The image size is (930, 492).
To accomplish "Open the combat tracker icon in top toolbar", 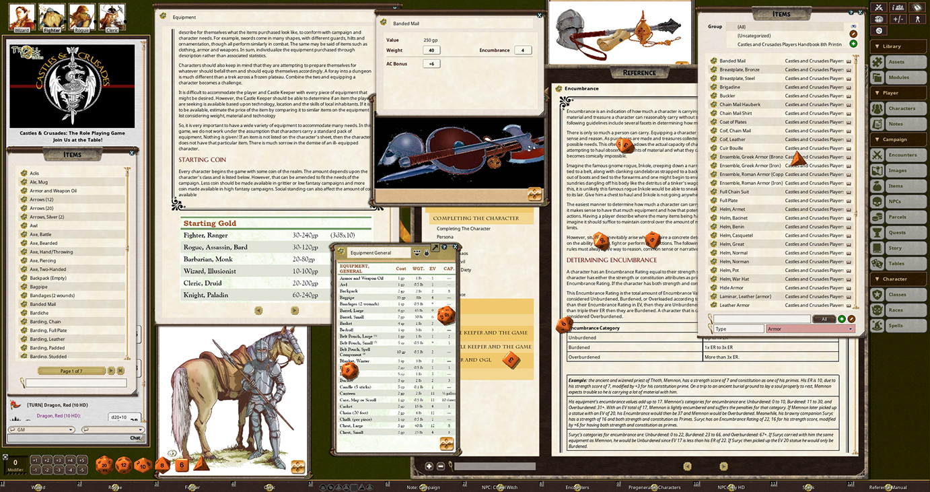I will 878,7.
